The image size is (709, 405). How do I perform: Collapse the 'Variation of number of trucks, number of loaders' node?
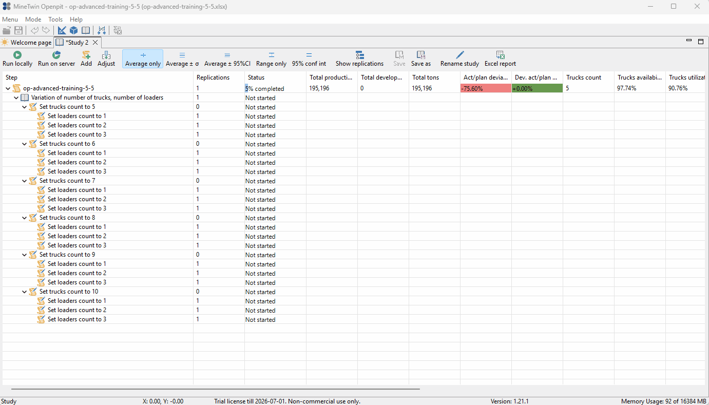[16, 98]
